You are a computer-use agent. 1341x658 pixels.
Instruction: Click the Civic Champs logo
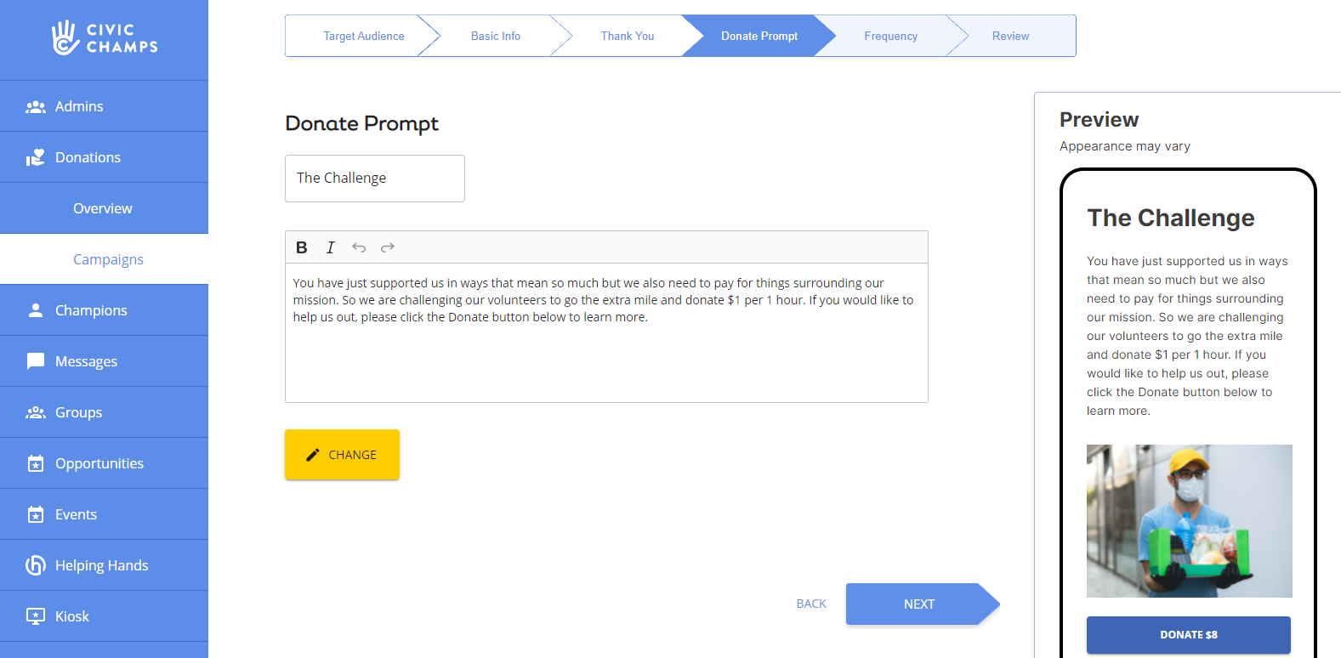pyautogui.click(x=105, y=38)
